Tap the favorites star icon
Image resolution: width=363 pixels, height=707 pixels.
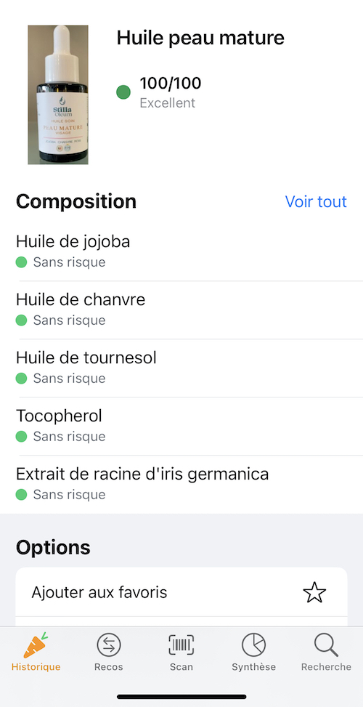[x=314, y=592]
